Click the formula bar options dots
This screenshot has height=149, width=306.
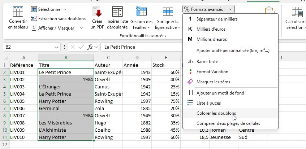click(64, 47)
